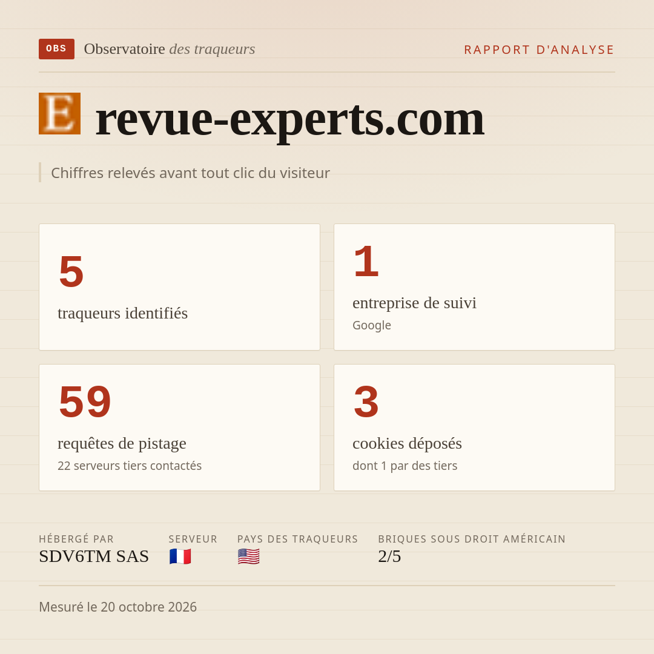The height and width of the screenshot is (654, 654).
Task: Click the US flag under Pays des traqueurs
Action: (249, 557)
